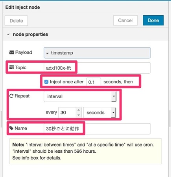The height and width of the screenshot is (177, 171).
Task: Collapse the node properties section
Action: pyautogui.click(x=8, y=34)
